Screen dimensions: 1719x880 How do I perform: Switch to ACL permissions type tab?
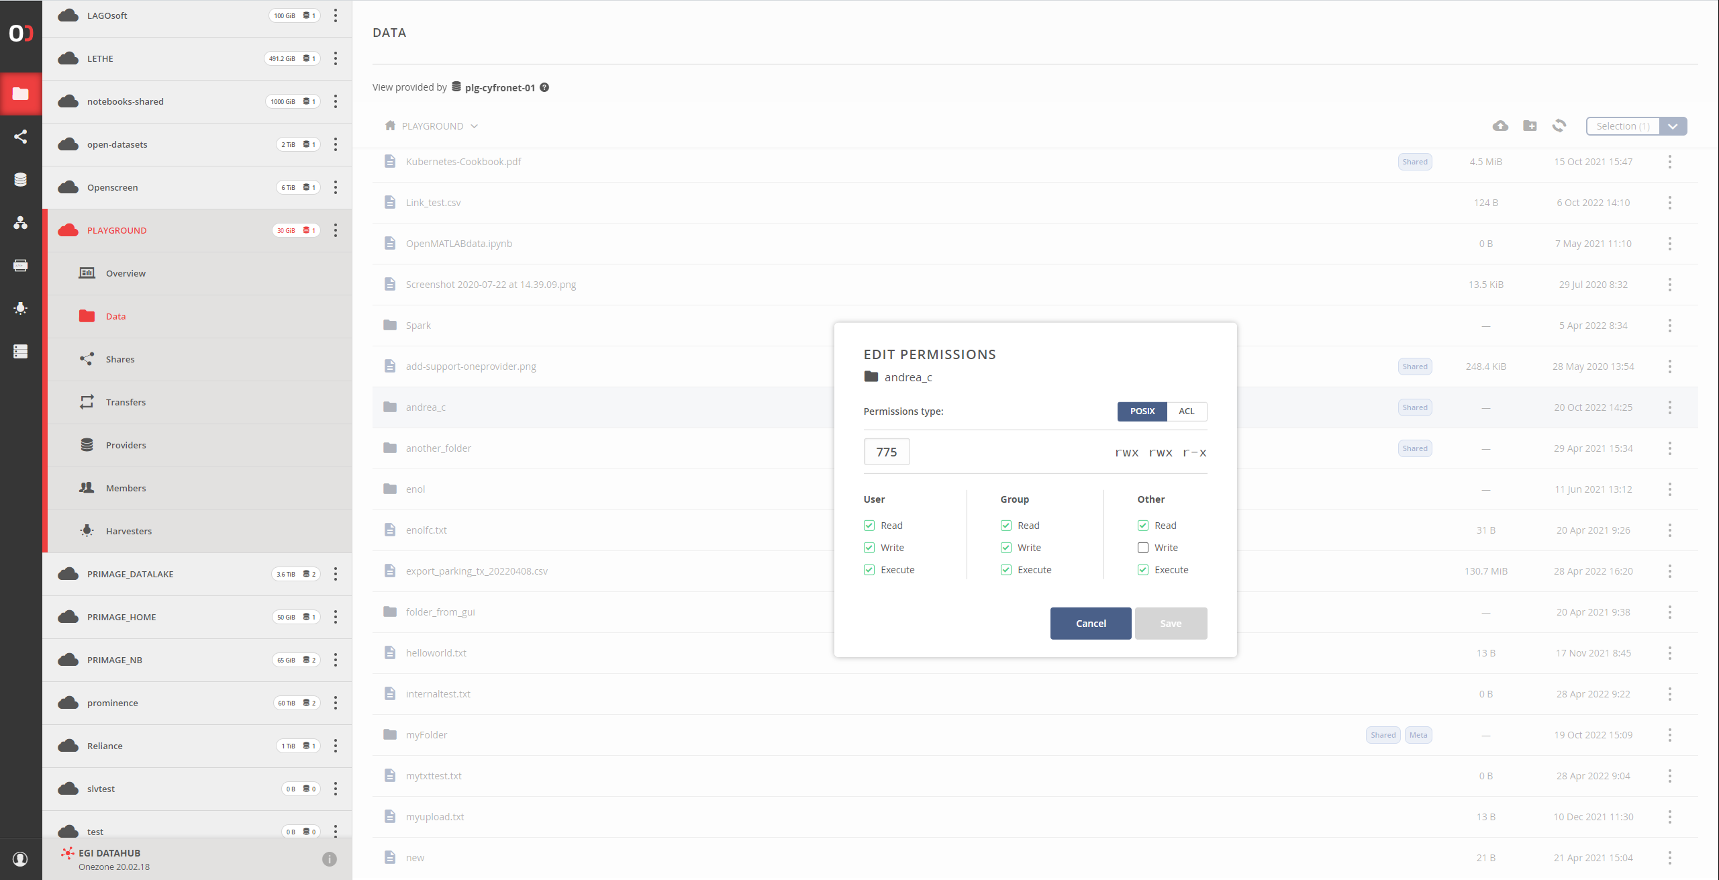coord(1186,411)
